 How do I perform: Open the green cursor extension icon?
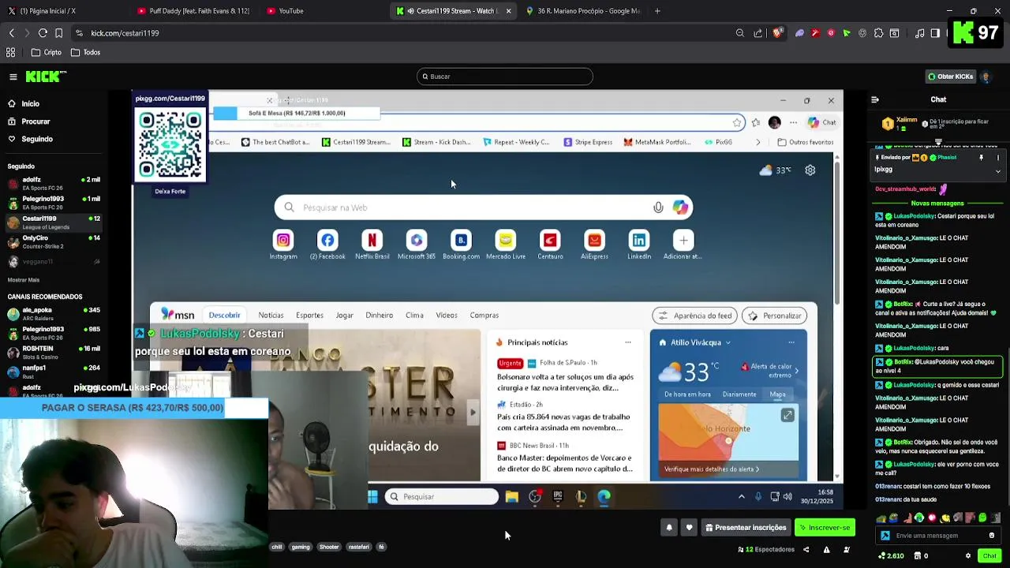(847, 33)
